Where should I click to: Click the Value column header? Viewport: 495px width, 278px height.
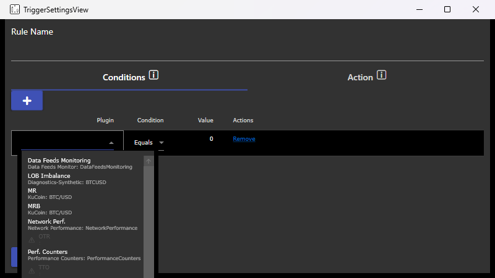(x=205, y=120)
